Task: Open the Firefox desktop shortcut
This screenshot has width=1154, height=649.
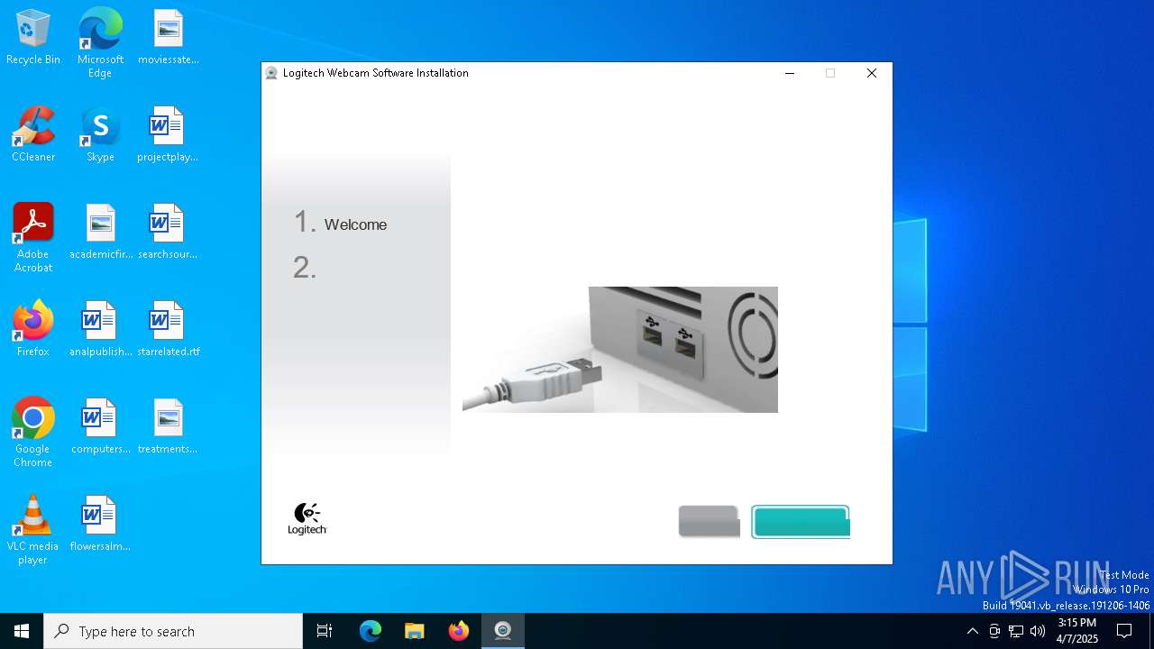Action: [33, 329]
